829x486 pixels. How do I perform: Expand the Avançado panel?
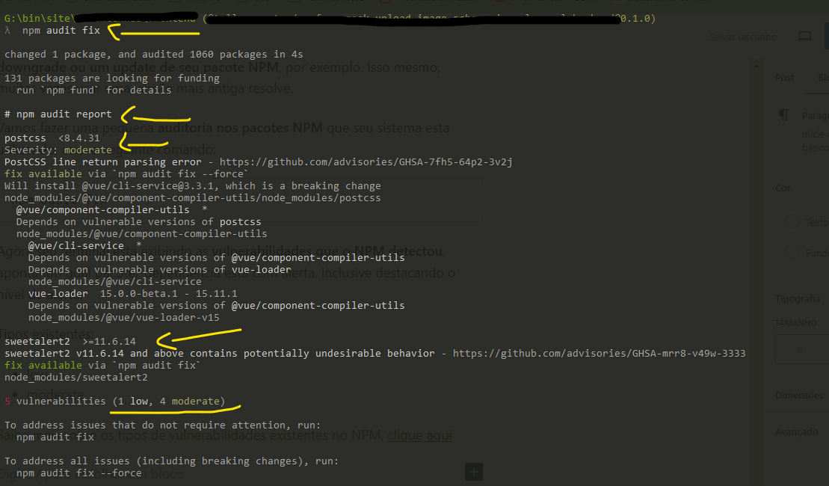[797, 431]
